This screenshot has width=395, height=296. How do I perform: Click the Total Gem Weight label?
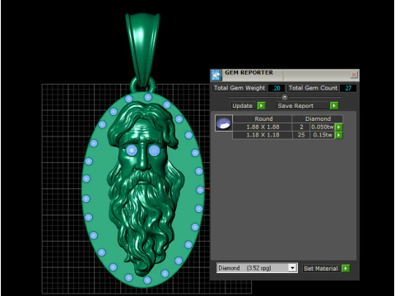coord(239,88)
